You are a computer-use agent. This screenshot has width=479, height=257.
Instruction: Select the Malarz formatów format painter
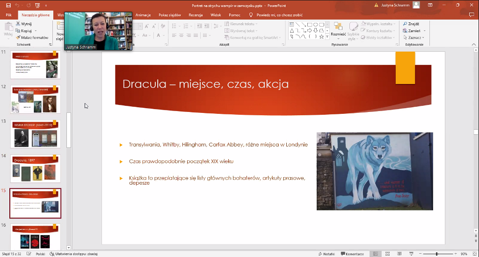[x=32, y=37]
